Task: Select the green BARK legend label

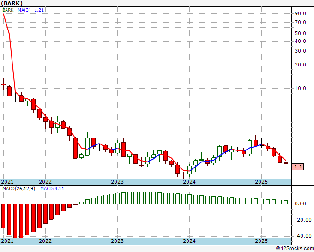Action: 8,10
